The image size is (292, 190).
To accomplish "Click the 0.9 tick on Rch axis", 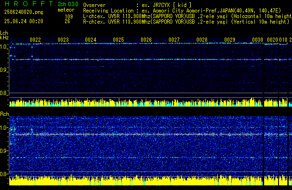I will 4,151.
